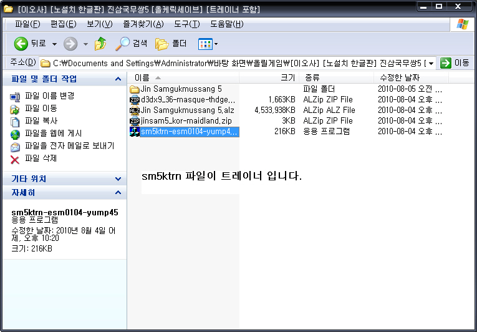Click the sm5ktrn-esm0104-yump4 file name

(189, 132)
